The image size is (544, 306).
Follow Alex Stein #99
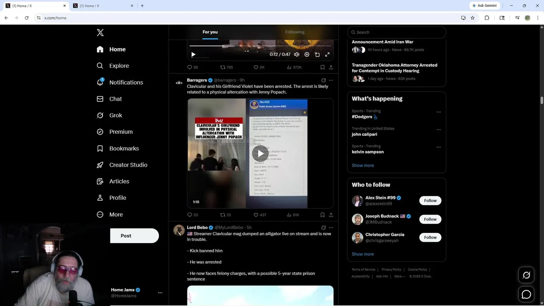click(430, 201)
